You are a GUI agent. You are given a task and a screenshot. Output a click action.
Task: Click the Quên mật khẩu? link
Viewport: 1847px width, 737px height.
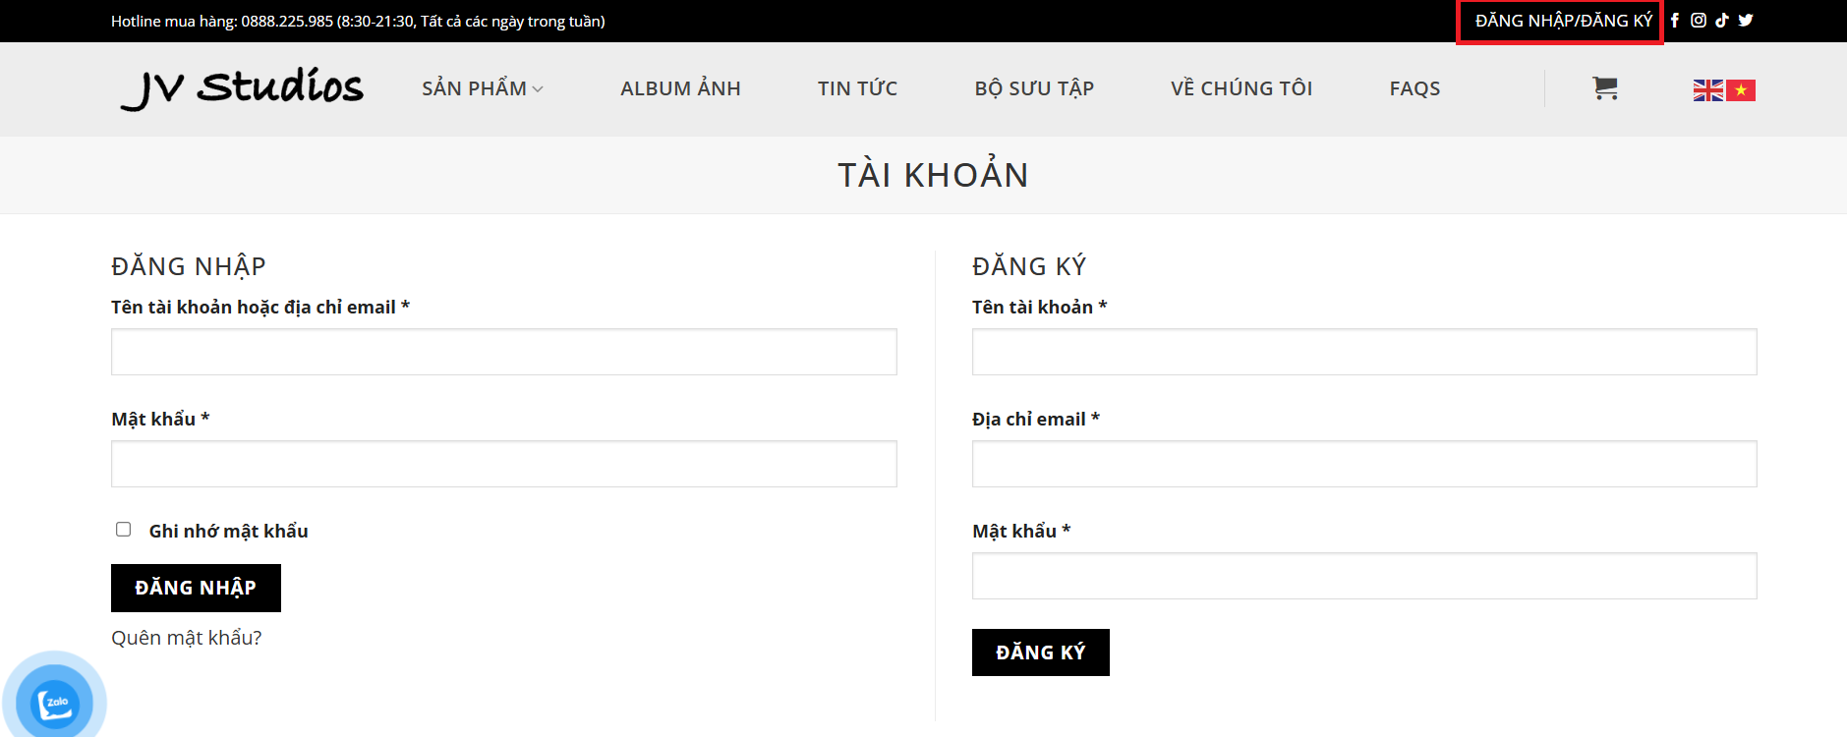[187, 638]
